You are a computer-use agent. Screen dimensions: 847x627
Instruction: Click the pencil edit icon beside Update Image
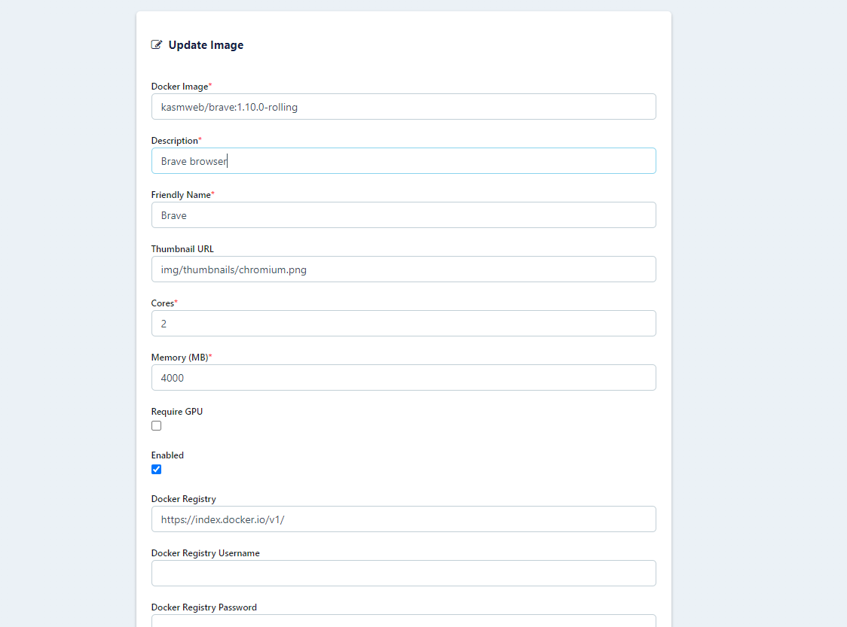point(156,44)
